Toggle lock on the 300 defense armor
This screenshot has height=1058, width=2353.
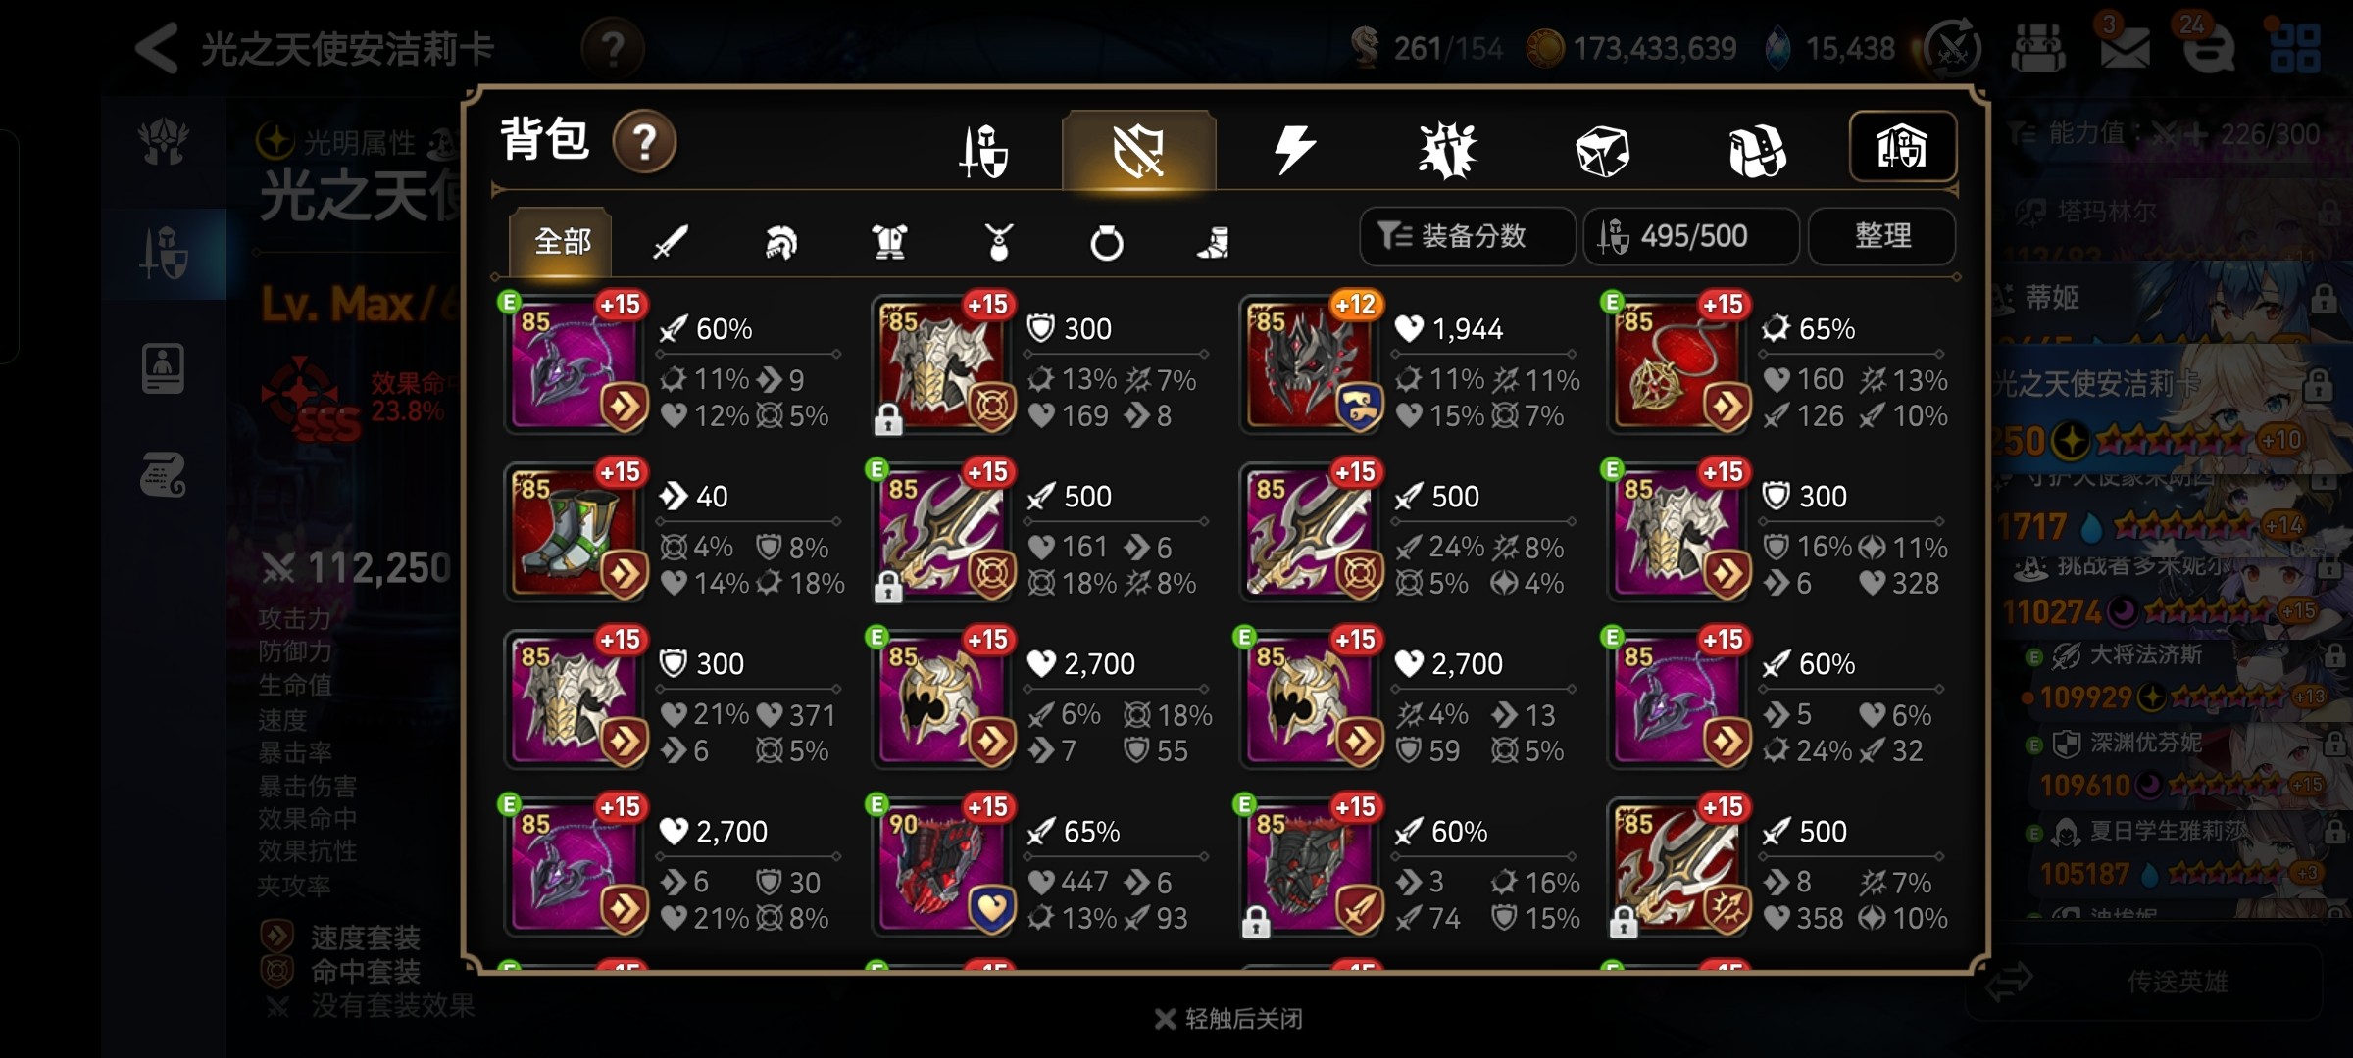(888, 420)
